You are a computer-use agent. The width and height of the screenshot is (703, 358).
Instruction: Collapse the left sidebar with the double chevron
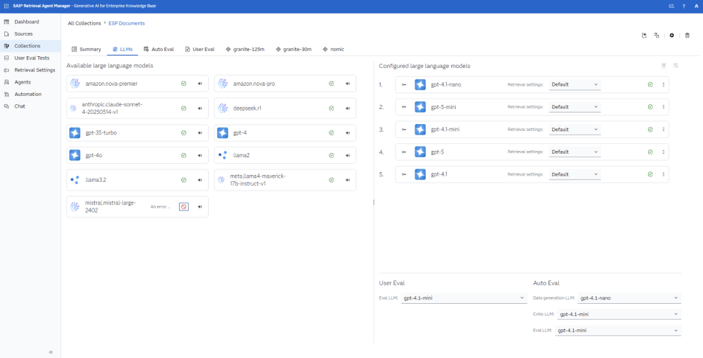[x=51, y=352]
